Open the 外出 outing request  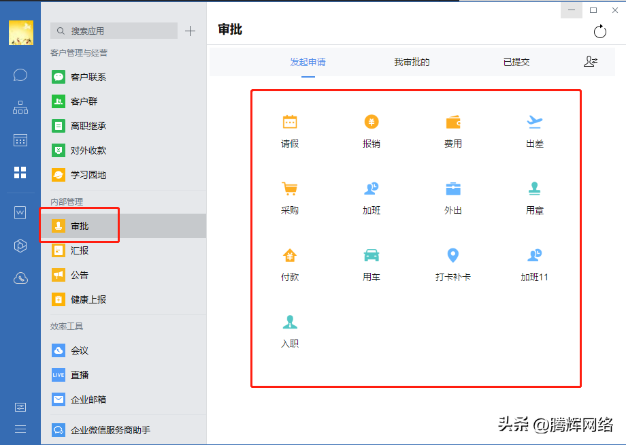[453, 198]
